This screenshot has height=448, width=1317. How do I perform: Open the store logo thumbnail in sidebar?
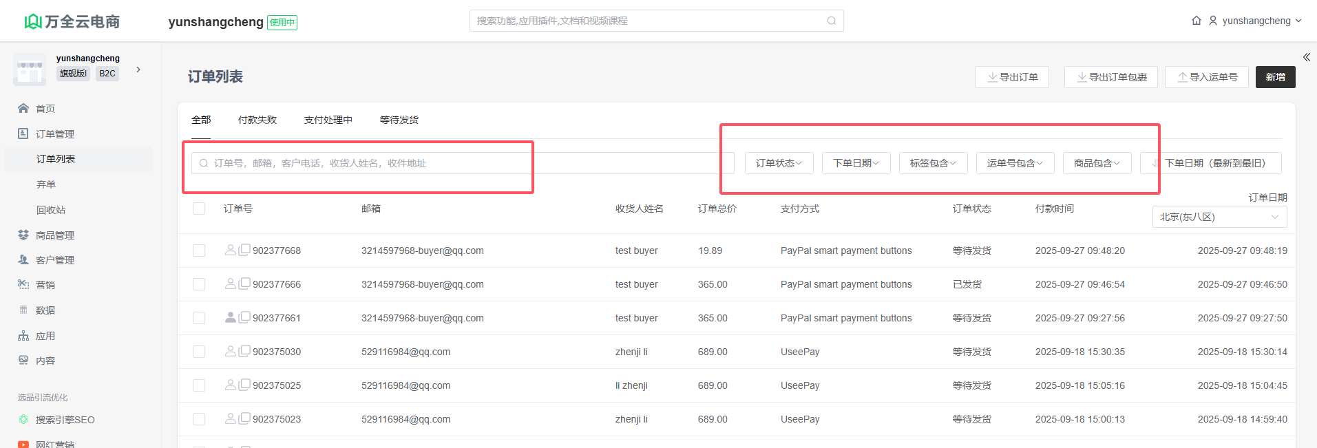(30, 70)
